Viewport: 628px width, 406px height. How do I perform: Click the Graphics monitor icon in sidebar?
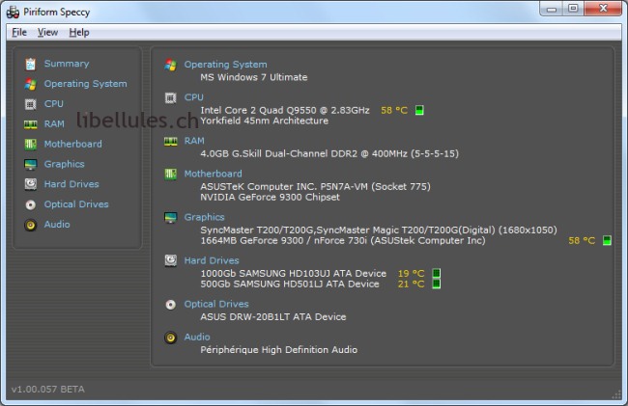31,164
